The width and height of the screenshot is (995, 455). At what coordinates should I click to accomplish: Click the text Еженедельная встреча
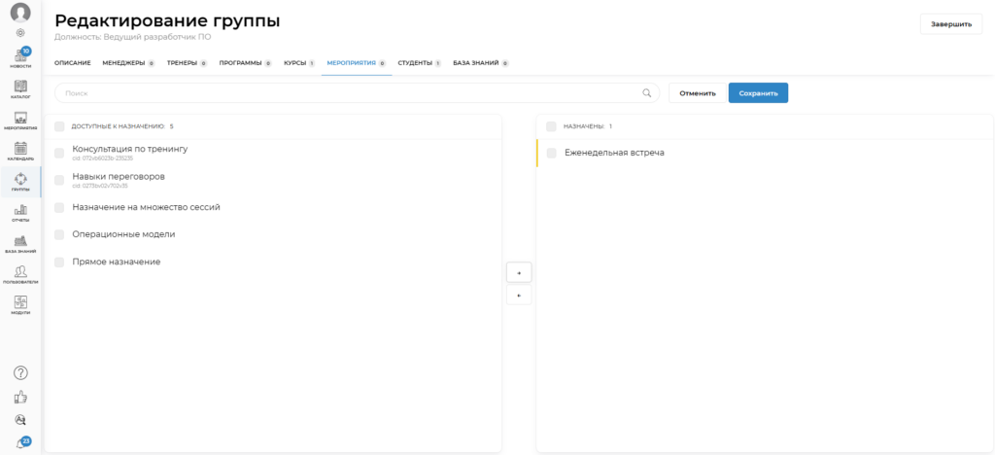[x=614, y=153]
